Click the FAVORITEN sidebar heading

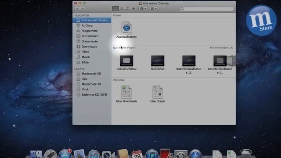[82, 16]
